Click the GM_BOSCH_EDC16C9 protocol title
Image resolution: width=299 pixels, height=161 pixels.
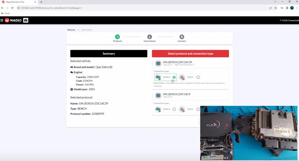[x=177, y=94]
